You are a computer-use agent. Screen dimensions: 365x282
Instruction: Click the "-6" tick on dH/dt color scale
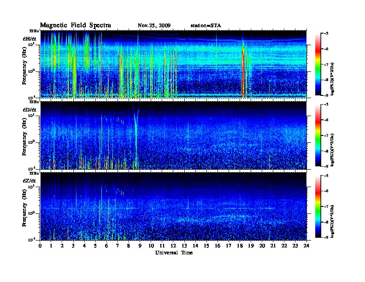tap(326, 49)
